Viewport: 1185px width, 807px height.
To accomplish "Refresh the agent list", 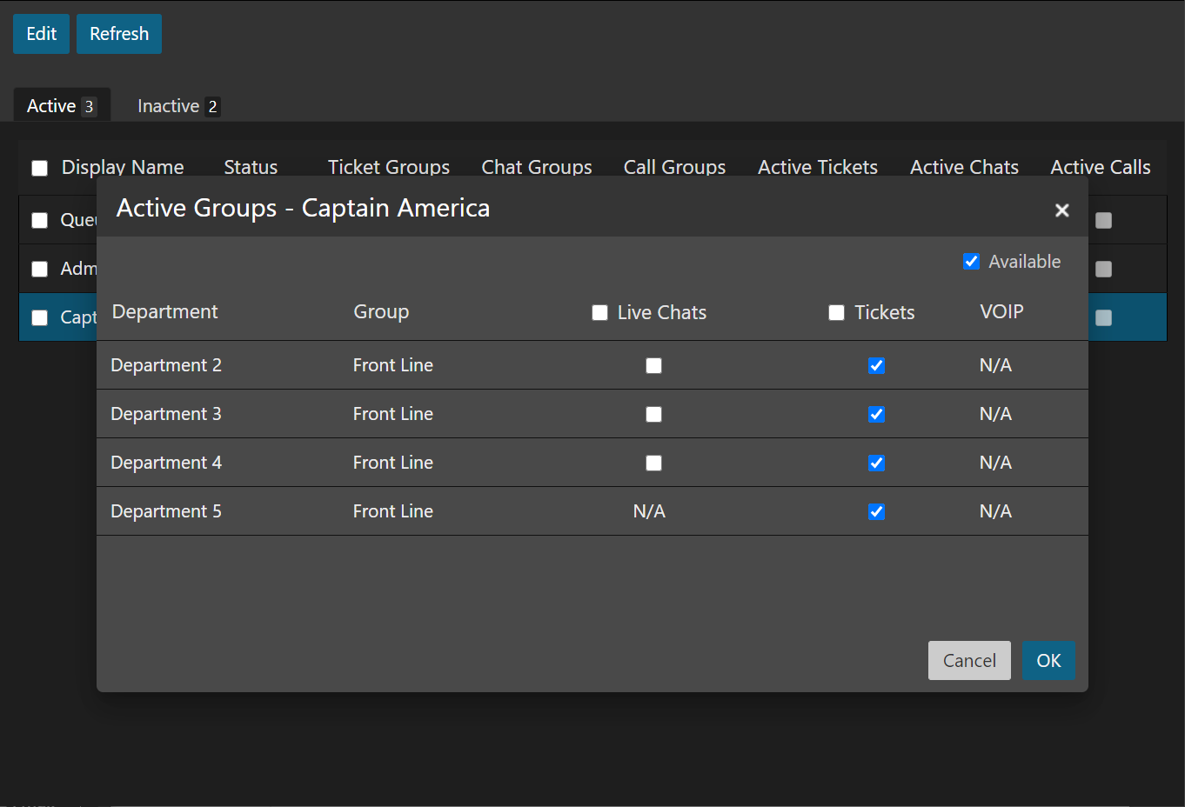I will pos(119,34).
